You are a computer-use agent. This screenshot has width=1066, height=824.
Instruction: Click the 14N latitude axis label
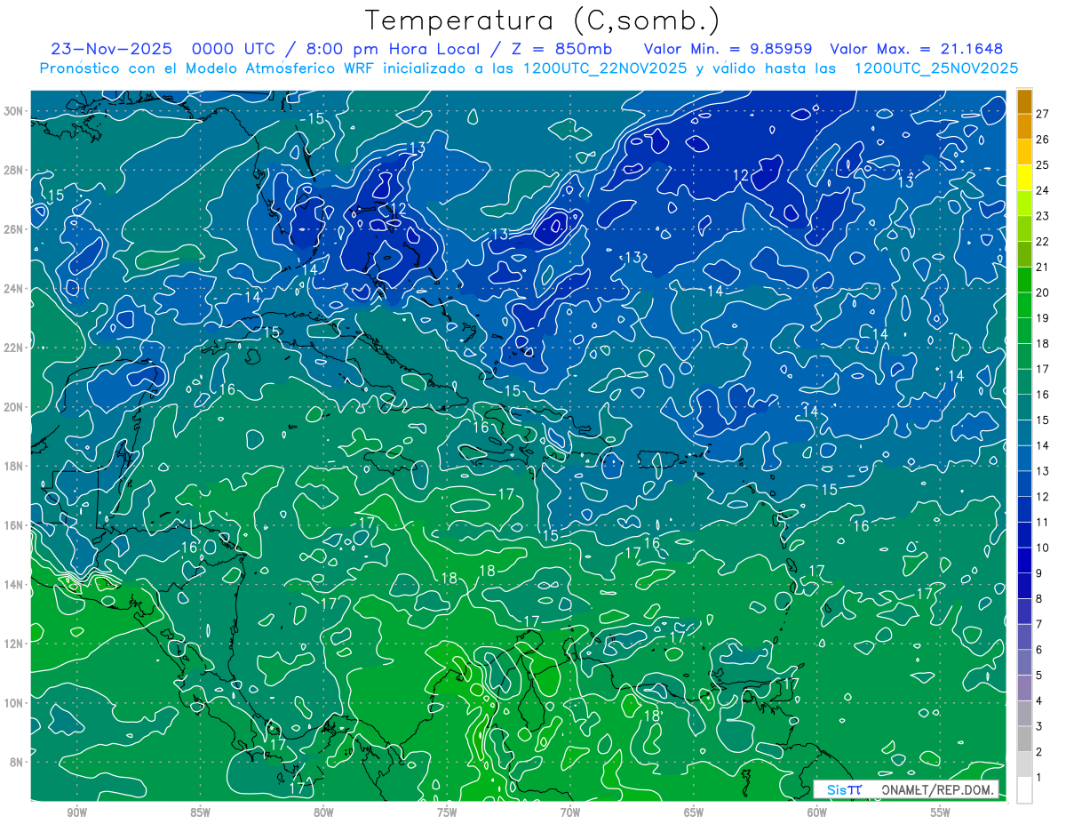click(x=14, y=584)
